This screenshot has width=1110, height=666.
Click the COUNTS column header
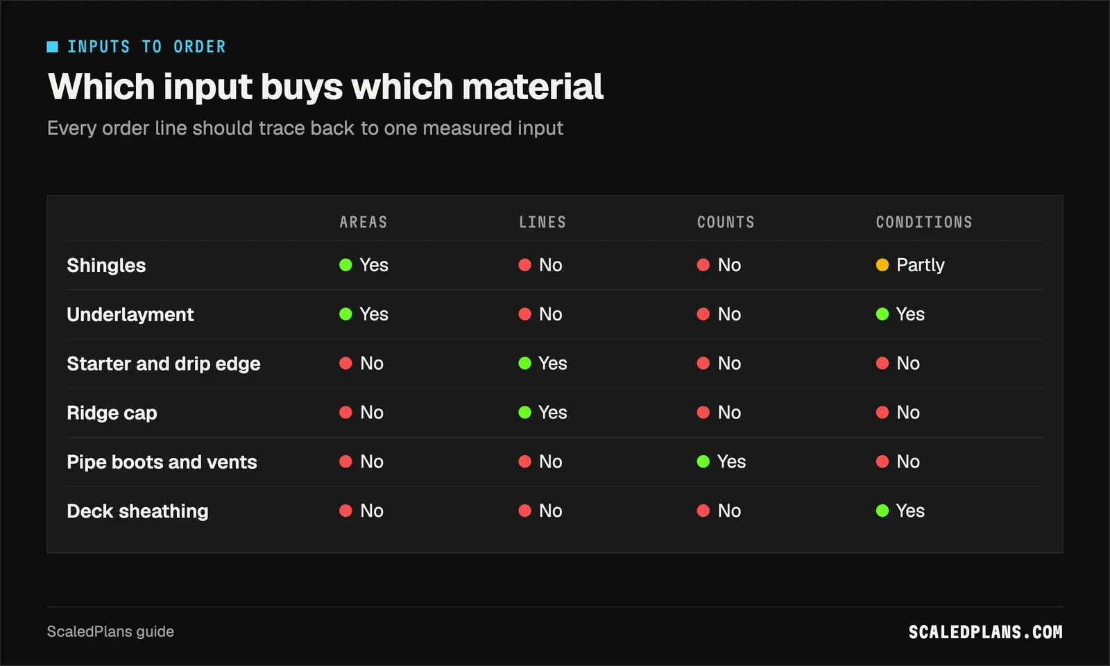click(x=726, y=222)
